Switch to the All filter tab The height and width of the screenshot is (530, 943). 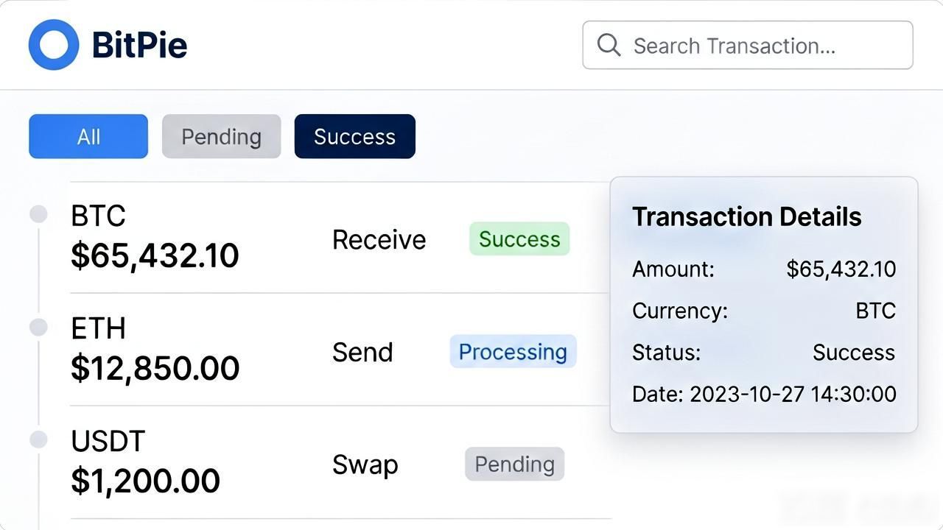click(x=88, y=136)
